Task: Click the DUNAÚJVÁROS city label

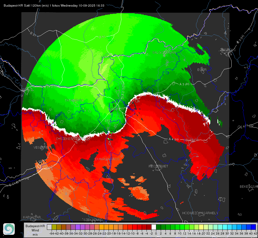Action: [107, 159]
